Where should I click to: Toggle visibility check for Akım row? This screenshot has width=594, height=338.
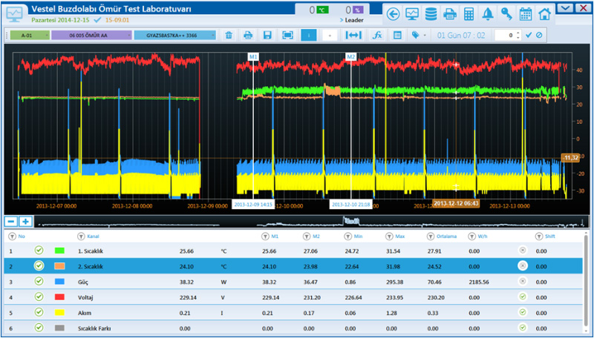coord(39,312)
